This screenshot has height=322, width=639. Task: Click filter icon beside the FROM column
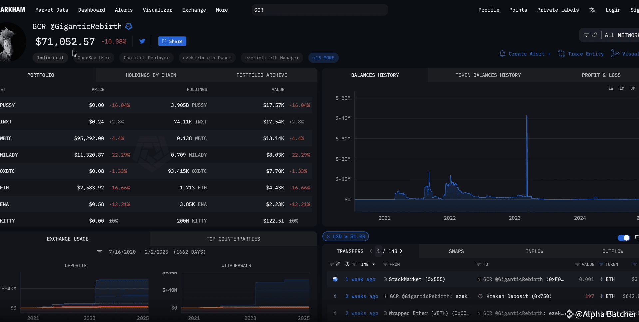pos(385,264)
